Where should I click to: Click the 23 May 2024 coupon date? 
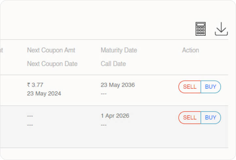pyautogui.click(x=44, y=94)
